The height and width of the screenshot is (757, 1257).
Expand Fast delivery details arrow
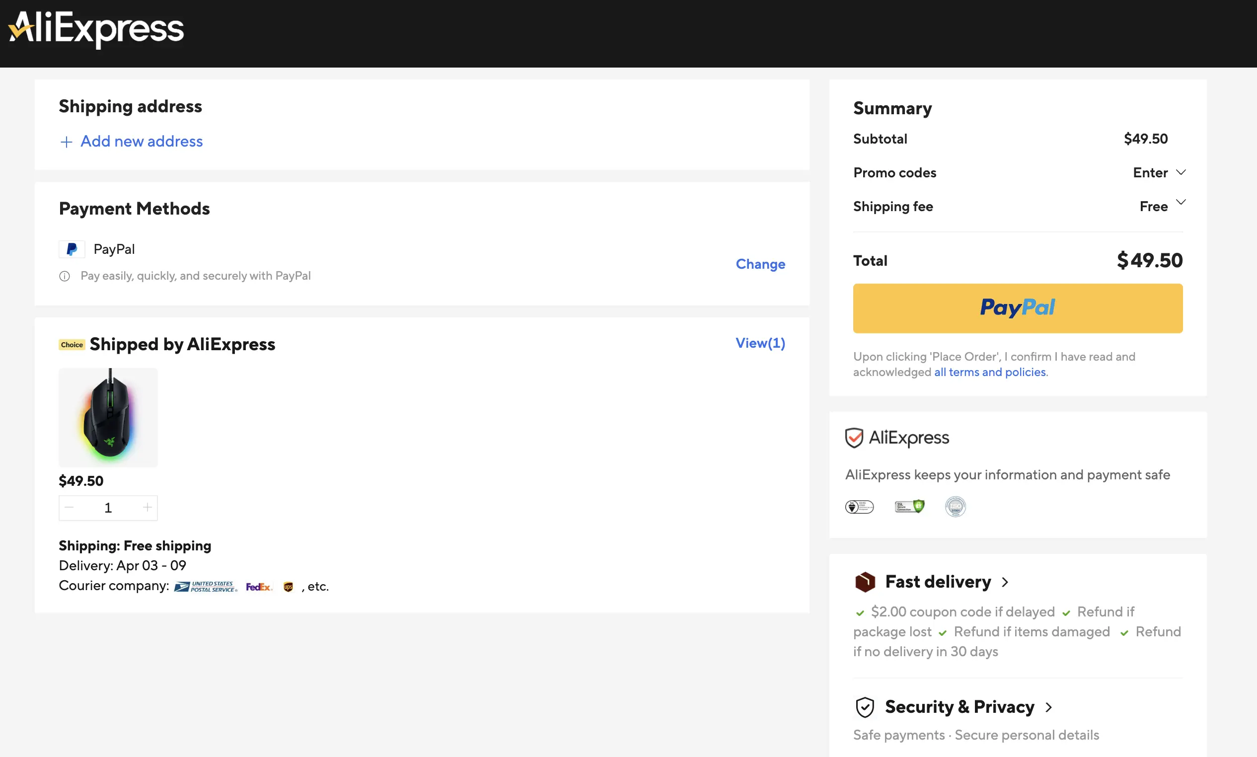[1005, 582]
